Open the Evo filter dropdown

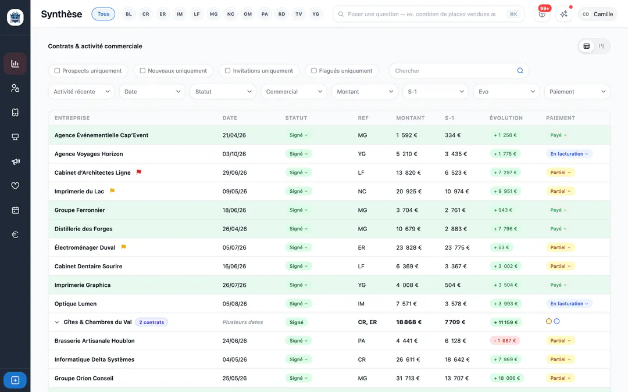pos(506,92)
